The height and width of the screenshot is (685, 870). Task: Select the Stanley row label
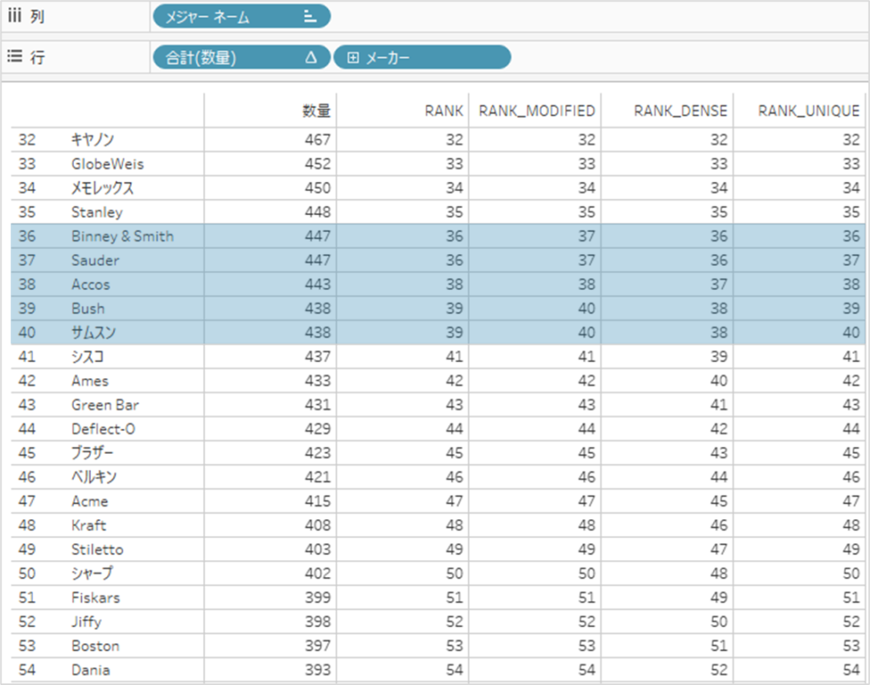point(97,212)
